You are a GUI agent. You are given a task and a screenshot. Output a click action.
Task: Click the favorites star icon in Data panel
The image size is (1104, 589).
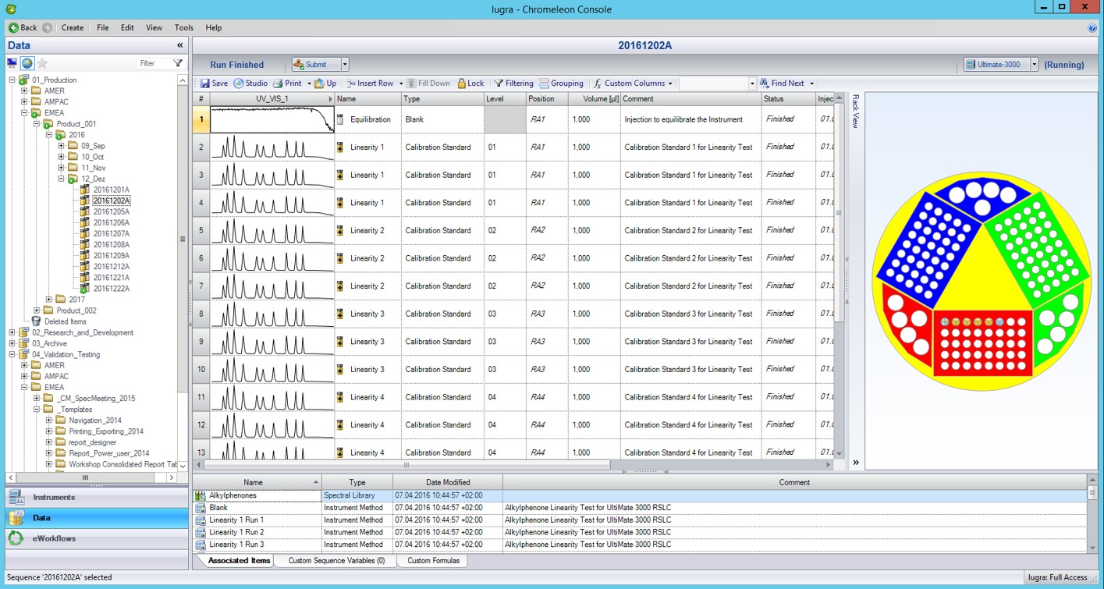tap(42, 63)
